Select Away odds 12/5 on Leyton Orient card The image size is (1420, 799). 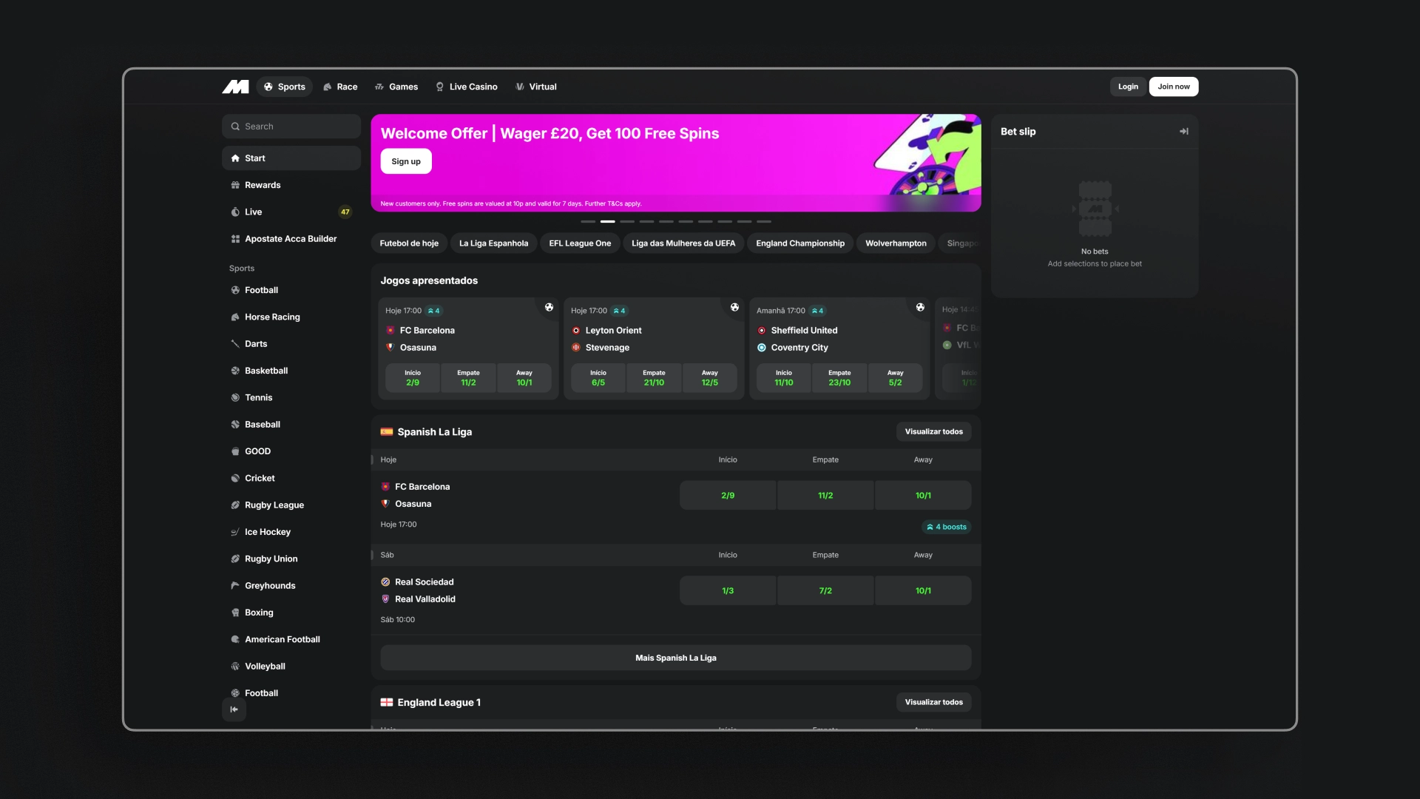pyautogui.click(x=710, y=378)
